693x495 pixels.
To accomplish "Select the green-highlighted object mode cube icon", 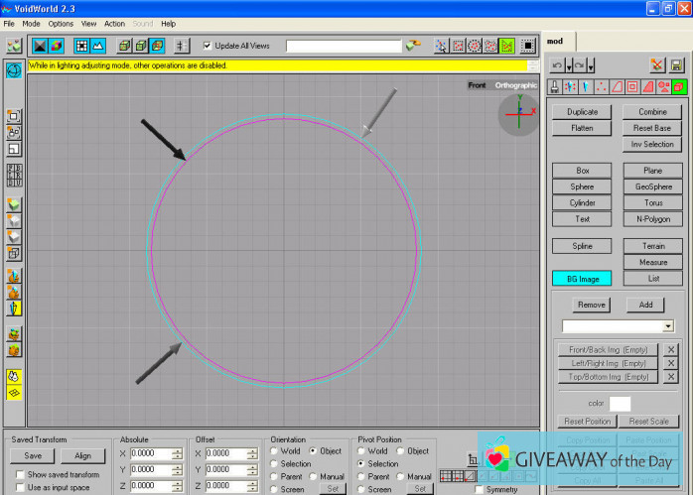I will (678, 87).
